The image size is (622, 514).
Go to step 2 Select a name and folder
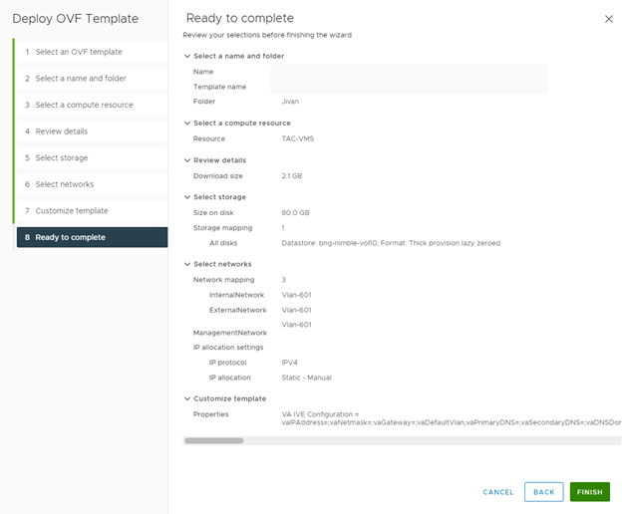(92, 79)
